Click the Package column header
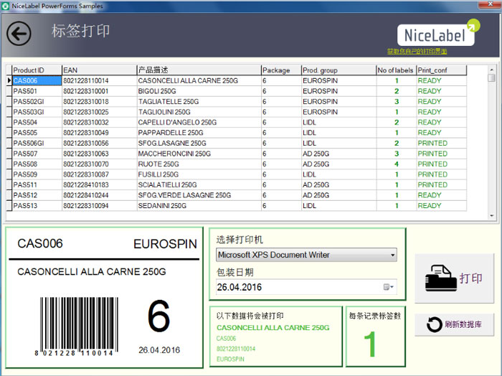This screenshot has height=376, width=502. click(281, 70)
